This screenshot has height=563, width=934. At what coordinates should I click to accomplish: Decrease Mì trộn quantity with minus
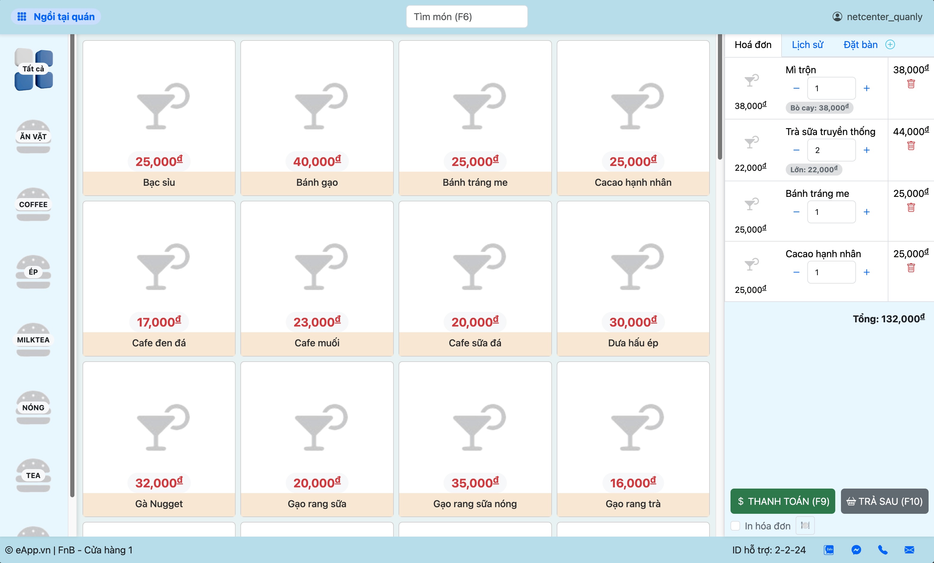797,88
